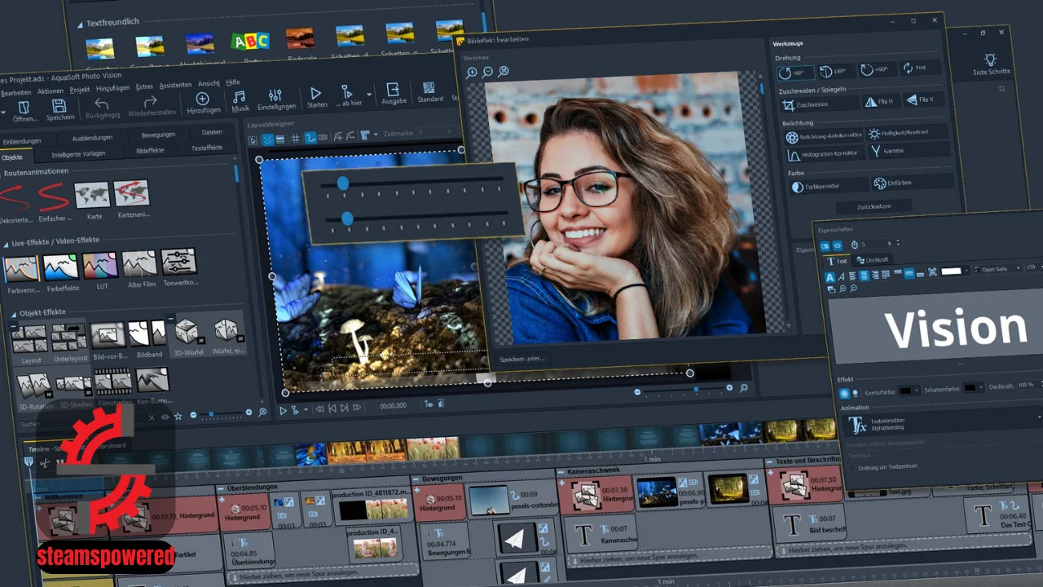Click the white text color swatch
1043x587 pixels.
click(951, 271)
